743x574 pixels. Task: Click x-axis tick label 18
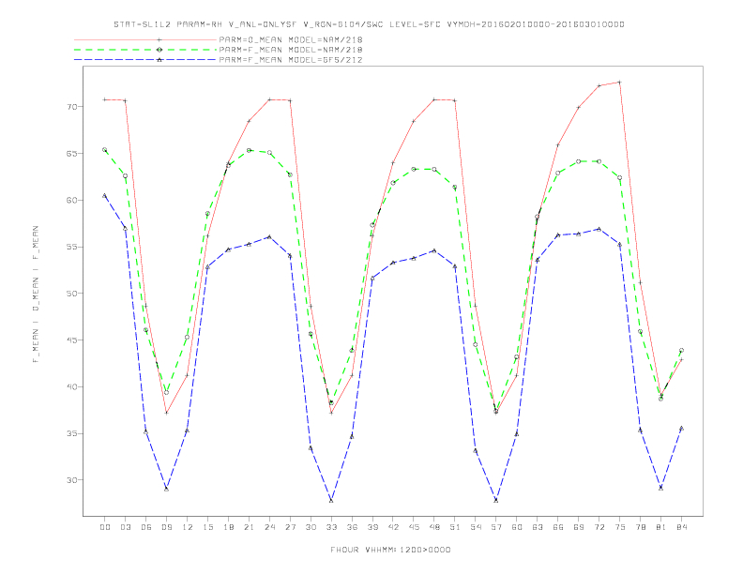228,527
